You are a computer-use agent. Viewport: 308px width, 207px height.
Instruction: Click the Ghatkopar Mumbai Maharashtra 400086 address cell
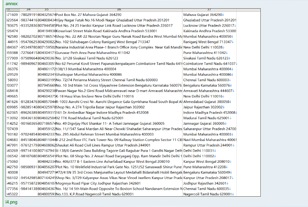(x=89, y=74)
